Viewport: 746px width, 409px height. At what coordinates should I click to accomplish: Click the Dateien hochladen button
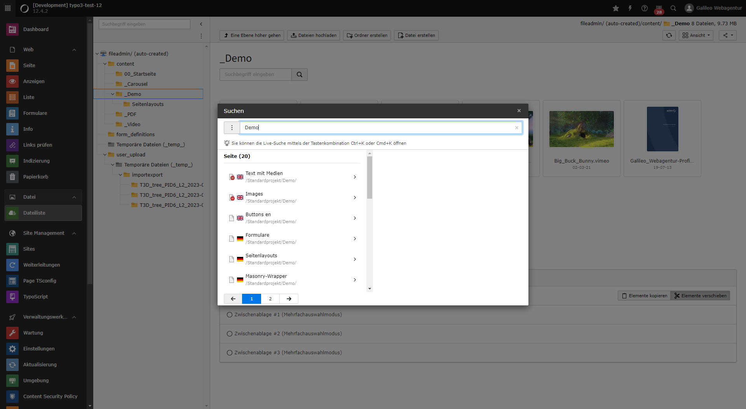pyautogui.click(x=314, y=35)
